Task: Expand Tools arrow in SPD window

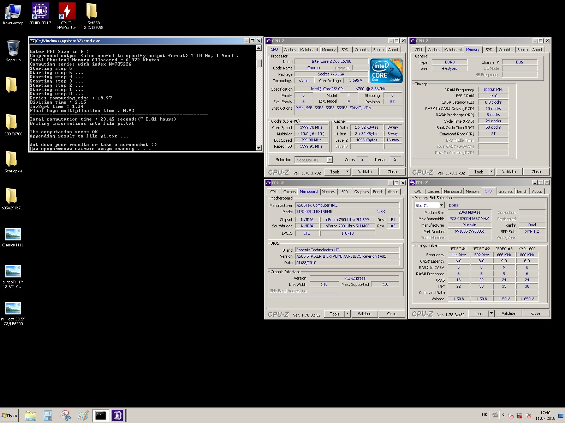Action: pos(491,313)
